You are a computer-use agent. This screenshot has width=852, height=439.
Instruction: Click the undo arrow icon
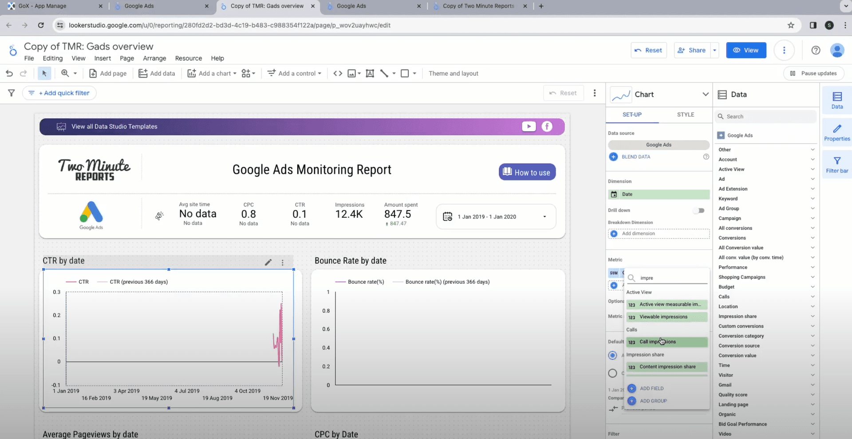pos(9,73)
